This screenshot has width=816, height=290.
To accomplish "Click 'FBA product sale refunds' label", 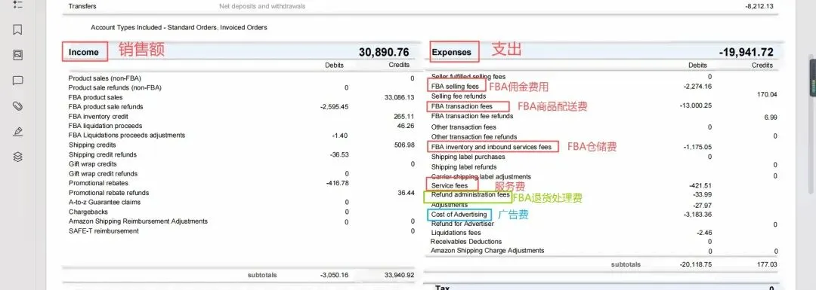I will pos(106,107).
